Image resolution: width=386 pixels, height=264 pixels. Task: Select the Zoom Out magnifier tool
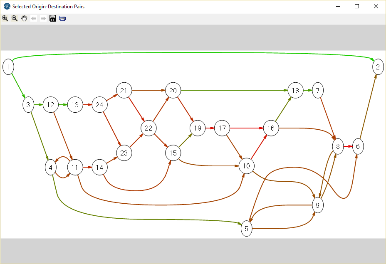tap(15, 18)
